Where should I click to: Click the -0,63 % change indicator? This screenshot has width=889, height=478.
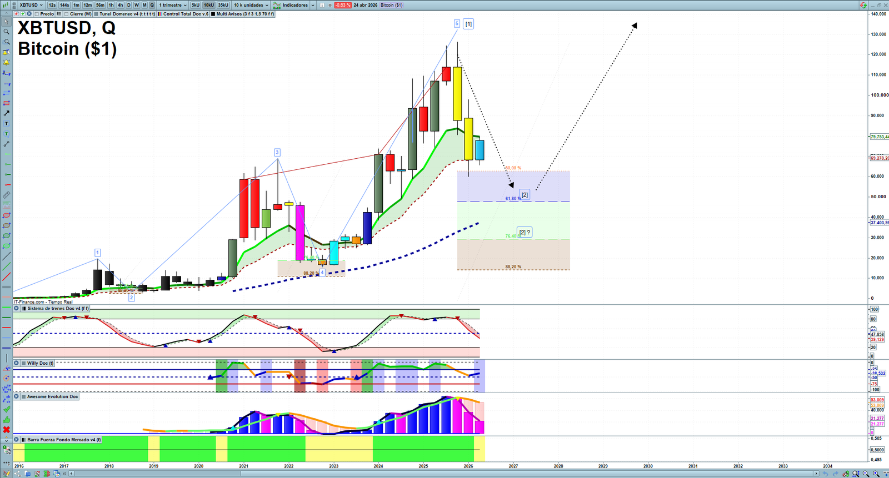tap(342, 5)
